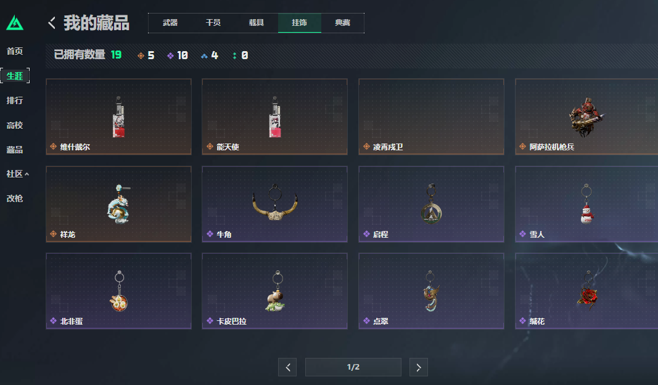Switch to the 干员 tab

click(x=213, y=23)
